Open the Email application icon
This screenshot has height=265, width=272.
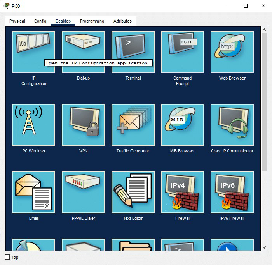pos(34,192)
